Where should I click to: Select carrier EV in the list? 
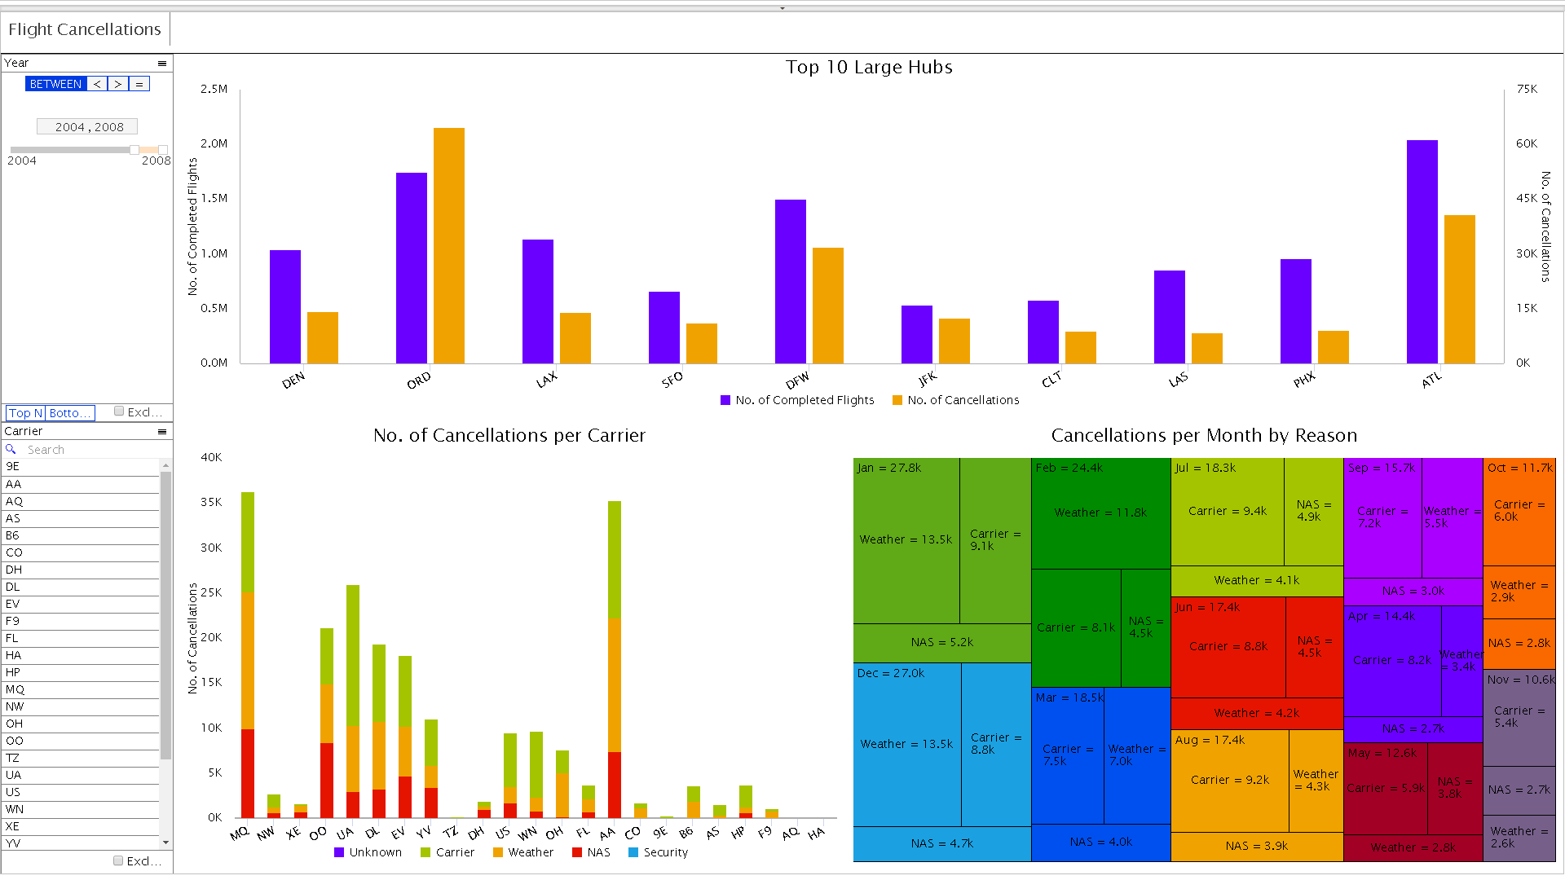[x=80, y=604]
